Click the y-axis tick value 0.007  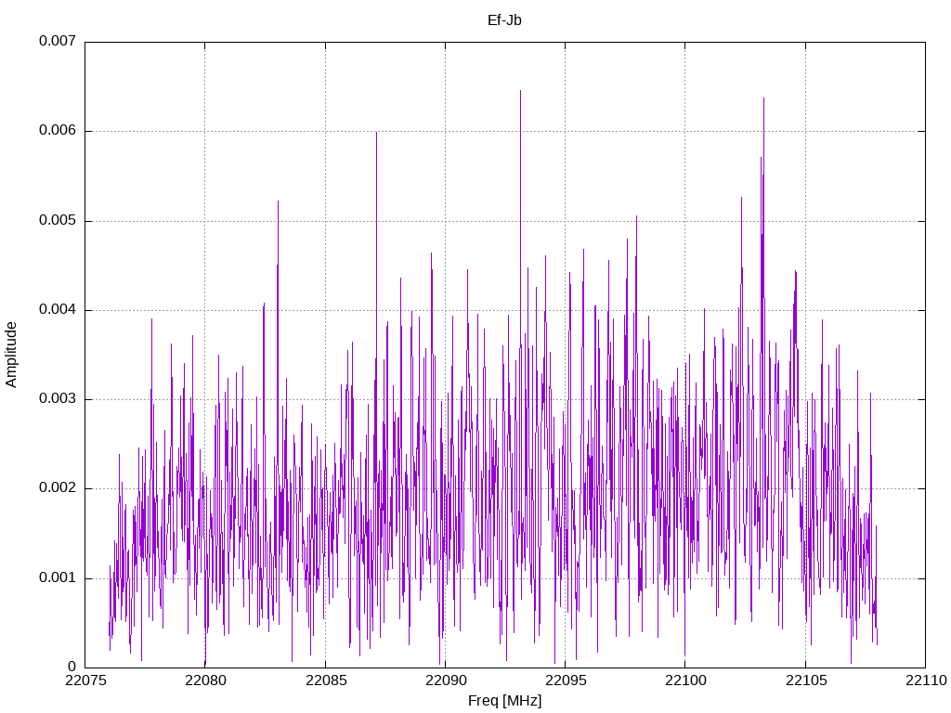(58, 41)
